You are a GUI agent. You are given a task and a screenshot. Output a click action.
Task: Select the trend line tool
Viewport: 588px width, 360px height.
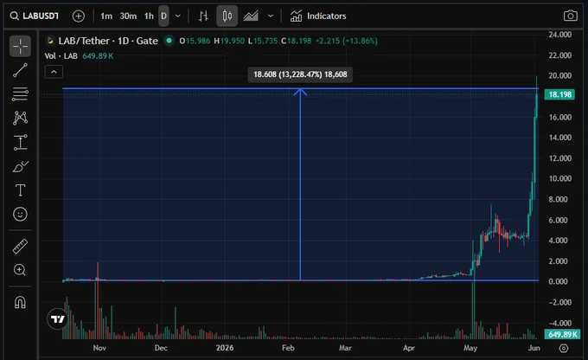point(20,70)
